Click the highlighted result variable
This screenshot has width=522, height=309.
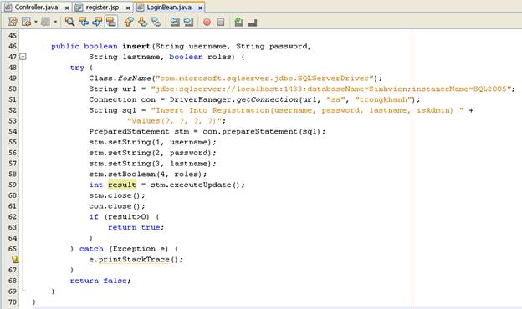[122, 185]
